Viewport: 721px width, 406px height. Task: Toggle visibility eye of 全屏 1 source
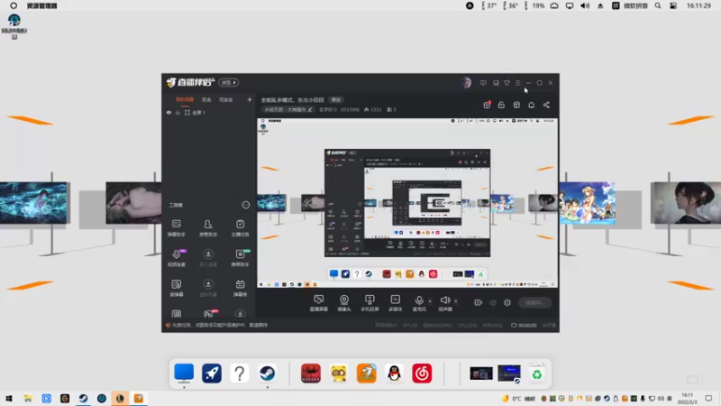(169, 112)
